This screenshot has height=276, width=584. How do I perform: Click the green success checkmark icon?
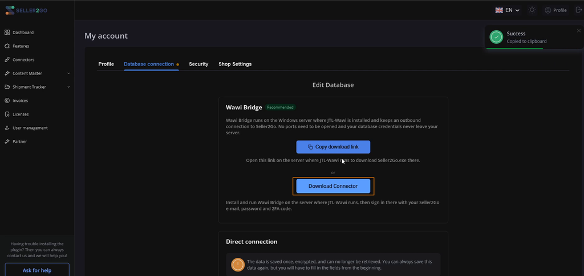[496, 37]
